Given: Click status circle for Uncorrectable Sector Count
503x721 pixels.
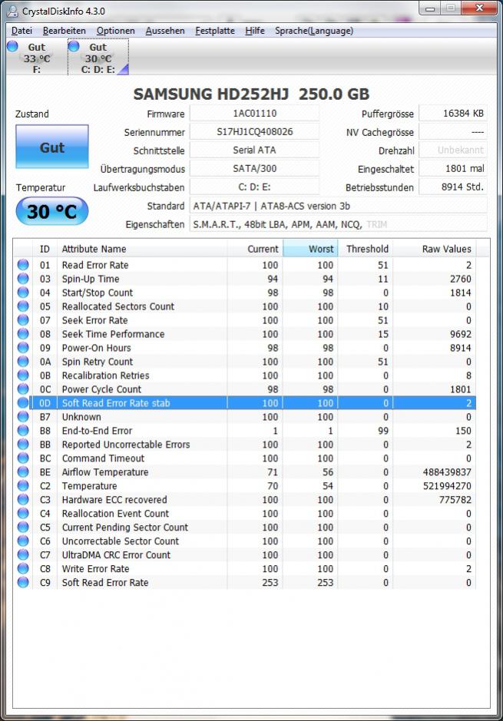Looking at the screenshot, I should (x=23, y=541).
